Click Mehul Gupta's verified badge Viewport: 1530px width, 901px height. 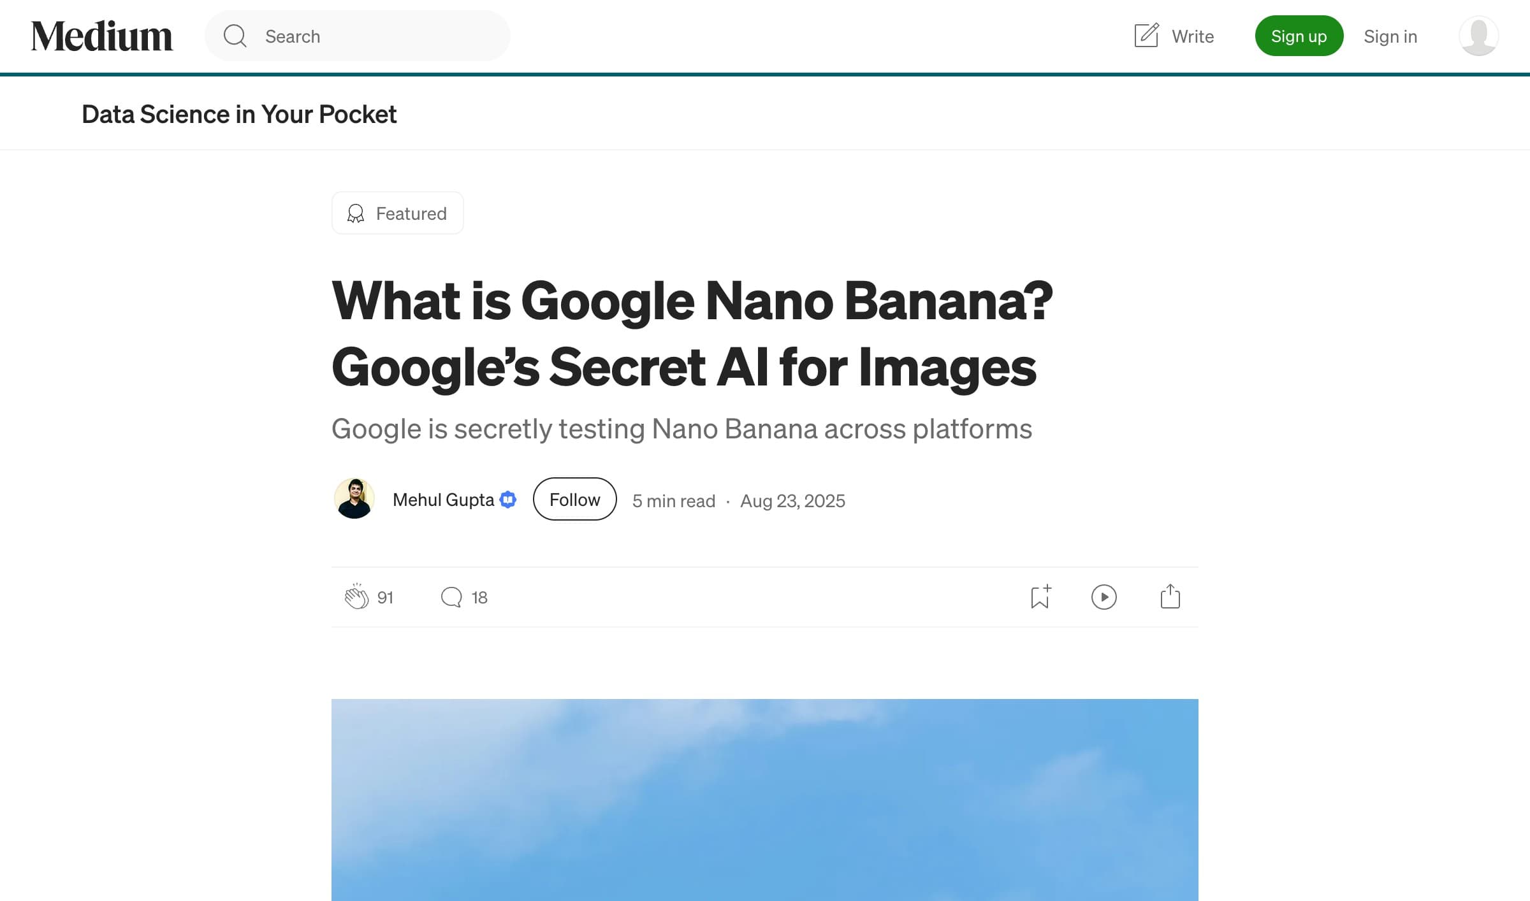[x=507, y=500]
